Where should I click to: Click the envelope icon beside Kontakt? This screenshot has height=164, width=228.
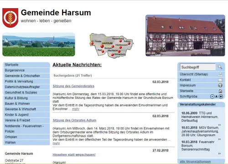(x=220, y=80)
